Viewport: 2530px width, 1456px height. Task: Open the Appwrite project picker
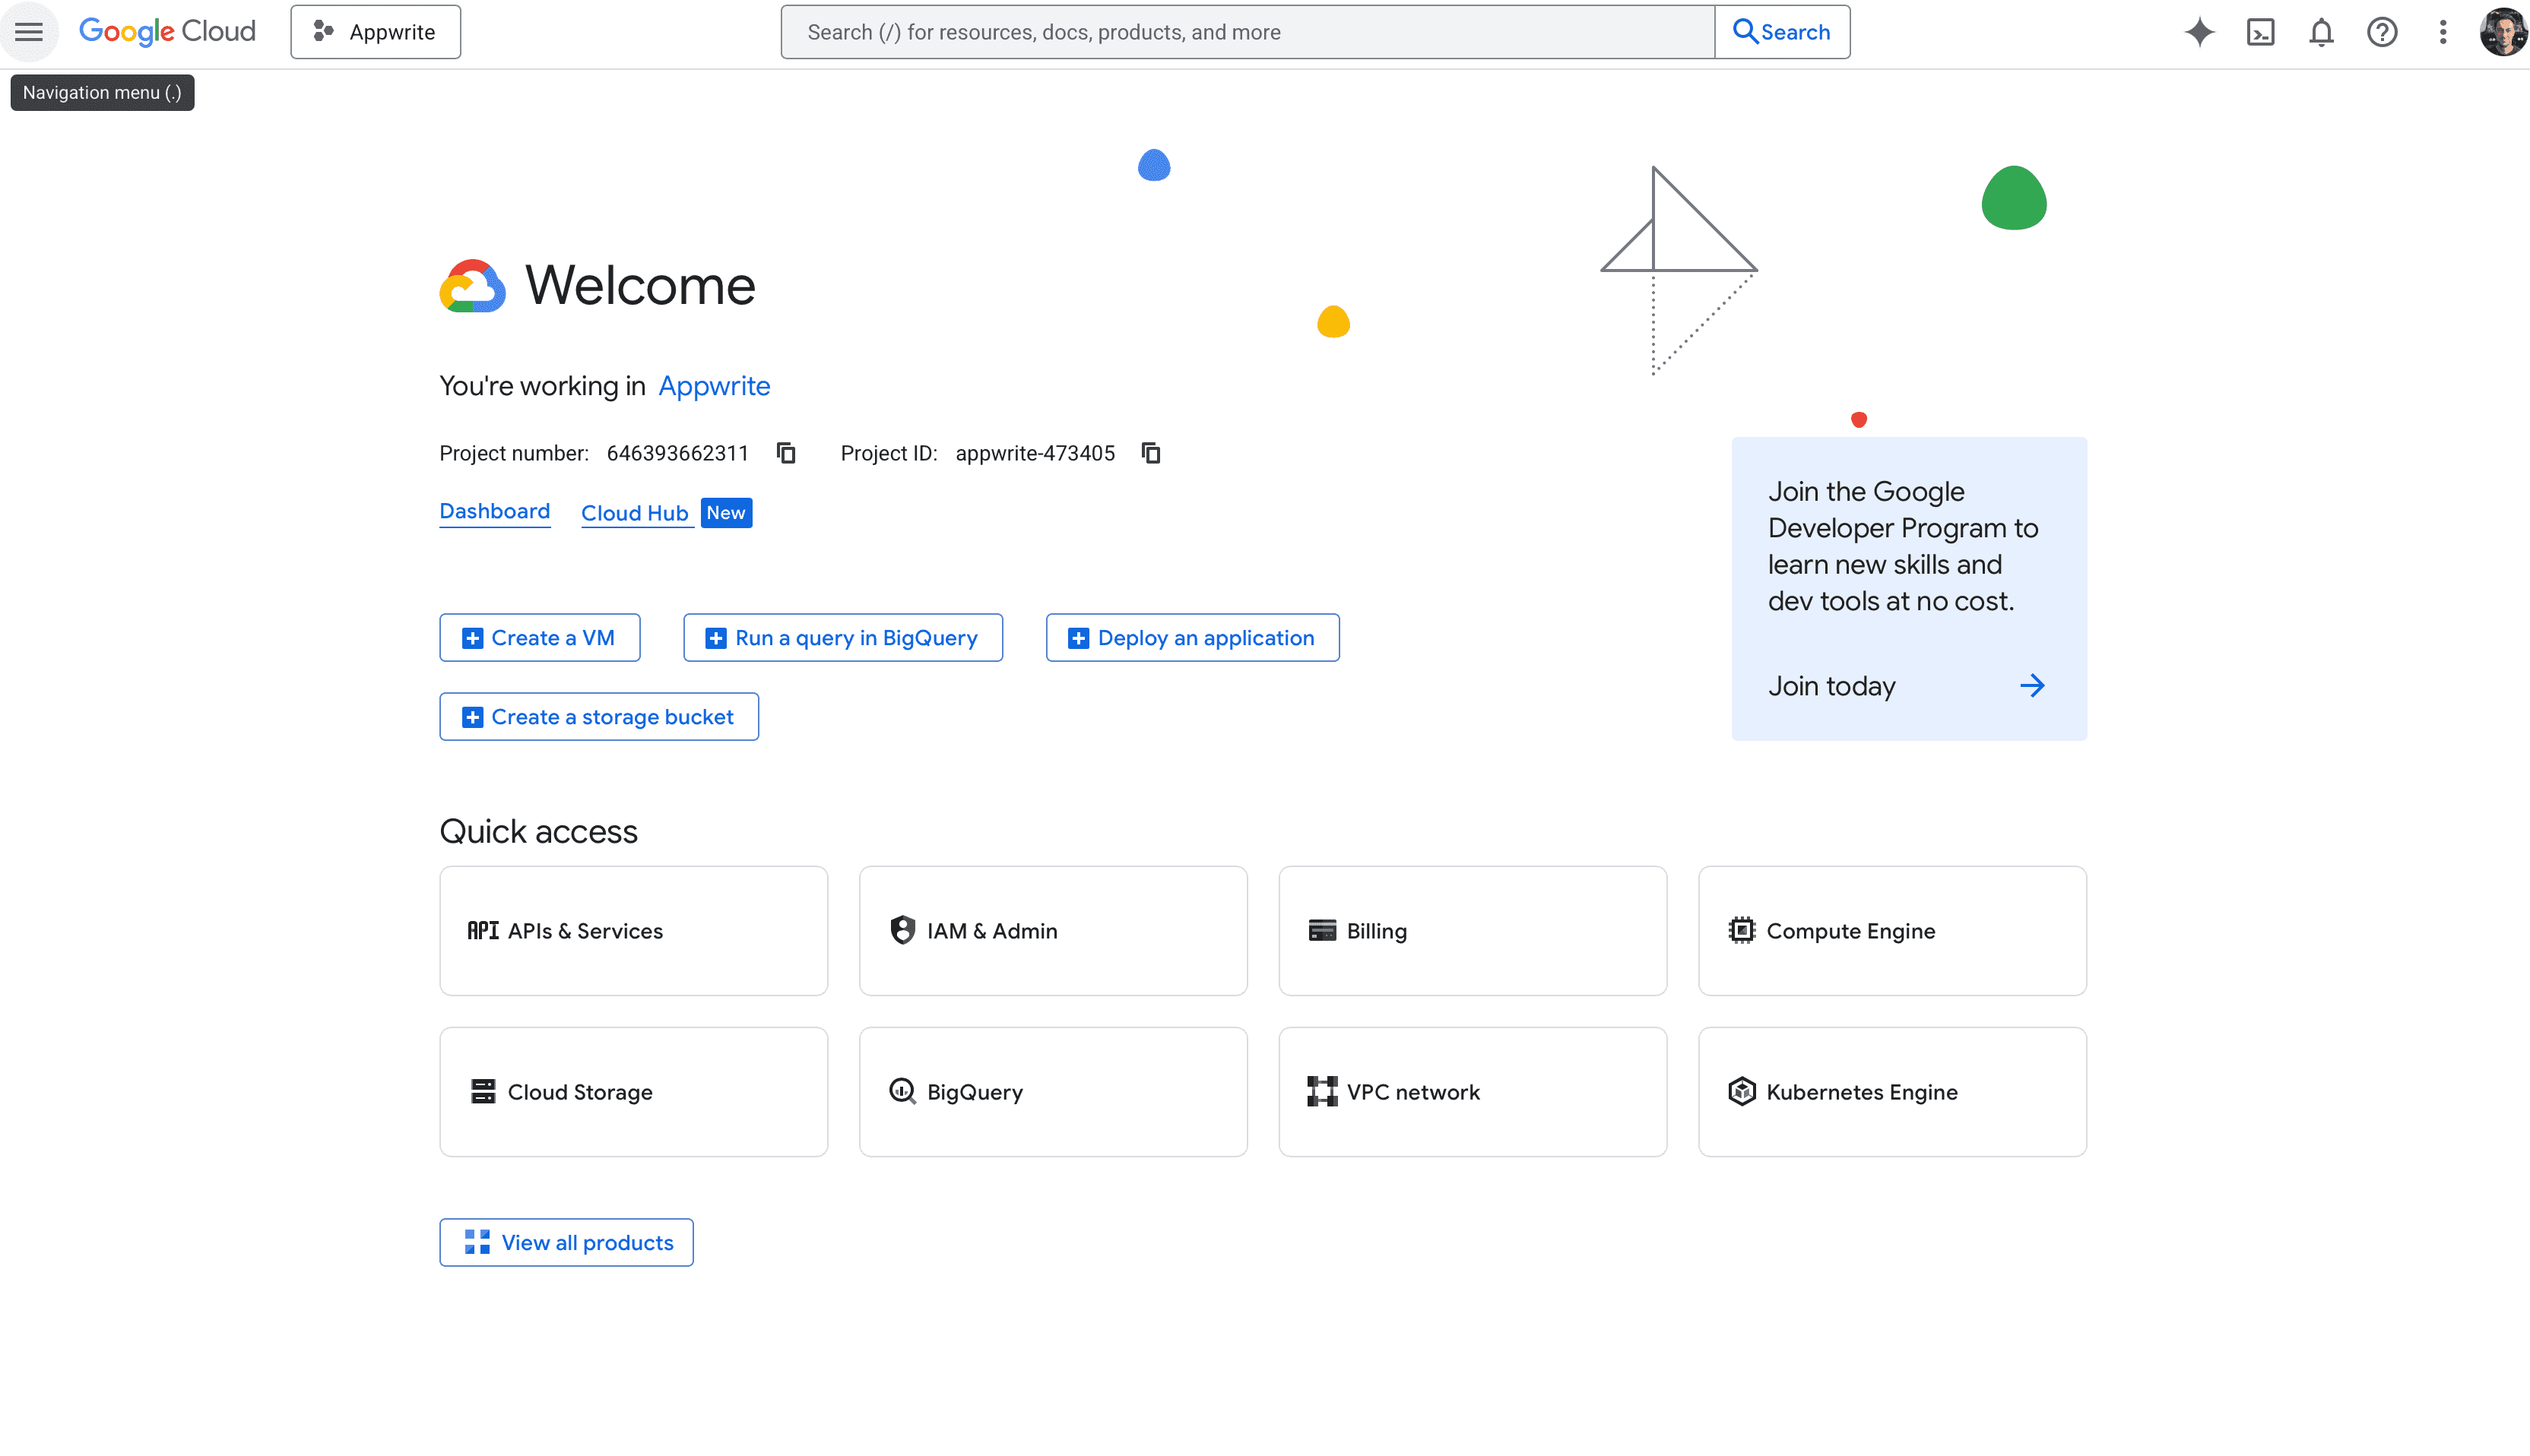point(375,32)
